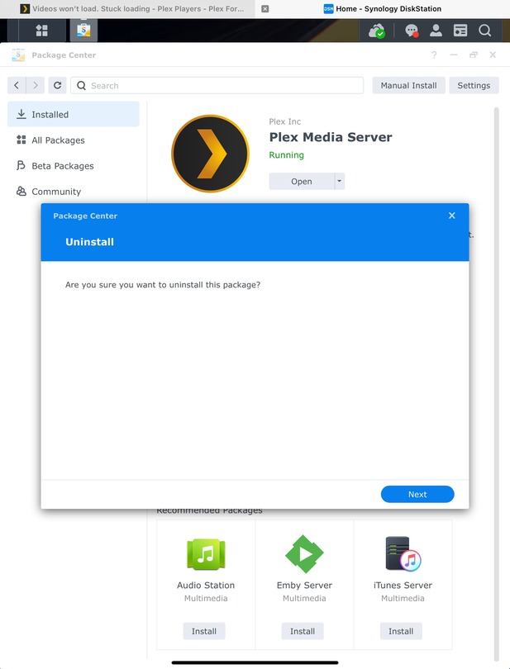
Task: Close the Plex forum browser tab
Action: (265, 8)
